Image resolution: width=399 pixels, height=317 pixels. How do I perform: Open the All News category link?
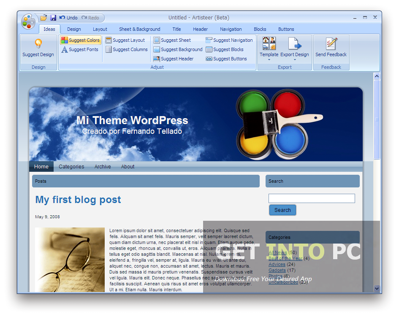pyautogui.click(x=278, y=252)
